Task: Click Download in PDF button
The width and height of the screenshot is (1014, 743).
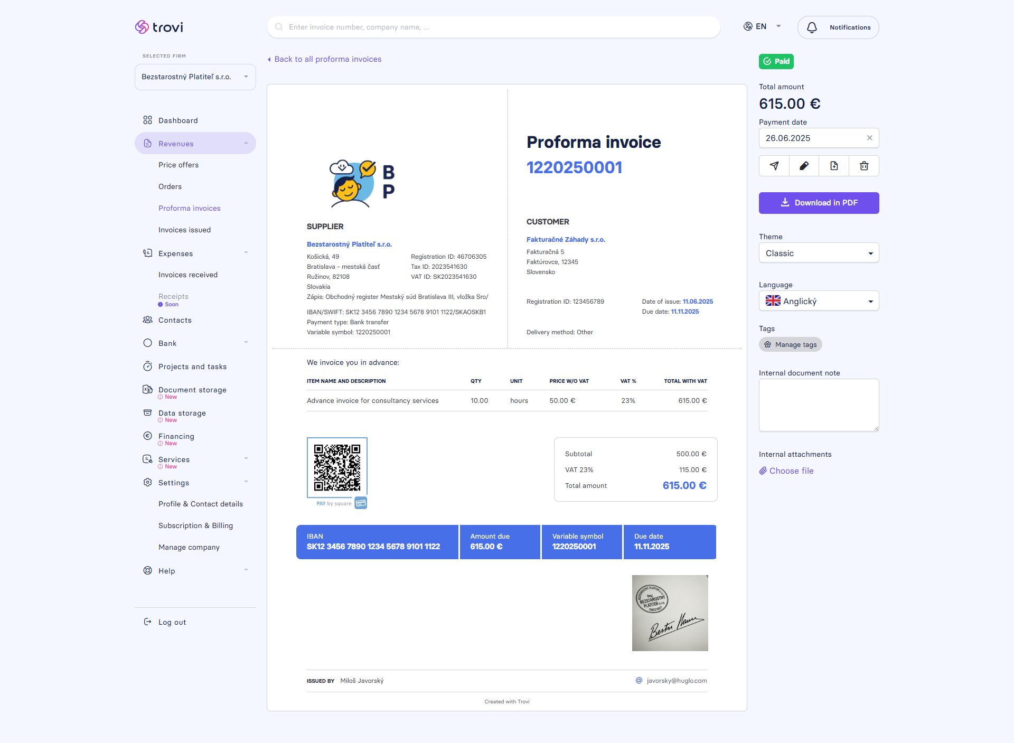Action: pyautogui.click(x=819, y=203)
